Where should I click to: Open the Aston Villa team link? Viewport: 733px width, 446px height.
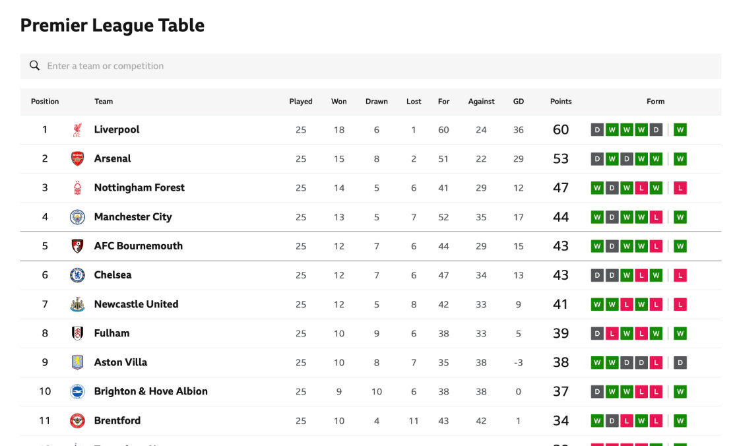[121, 362]
